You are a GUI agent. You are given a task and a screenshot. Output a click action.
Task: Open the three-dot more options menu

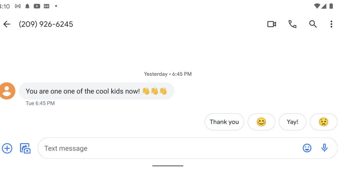click(331, 24)
